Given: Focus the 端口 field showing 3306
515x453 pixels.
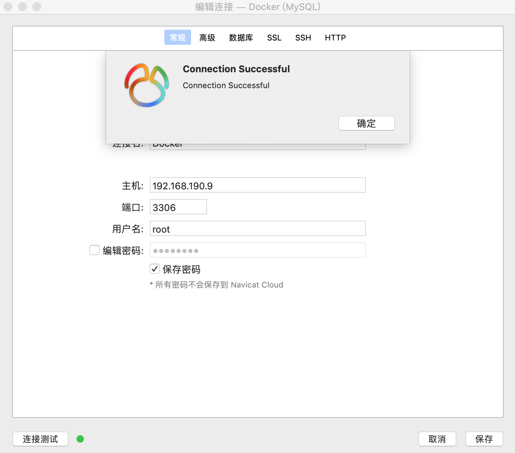Looking at the screenshot, I should [178, 207].
